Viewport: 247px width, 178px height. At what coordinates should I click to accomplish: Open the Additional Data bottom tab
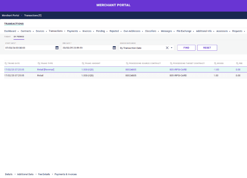click(25, 174)
